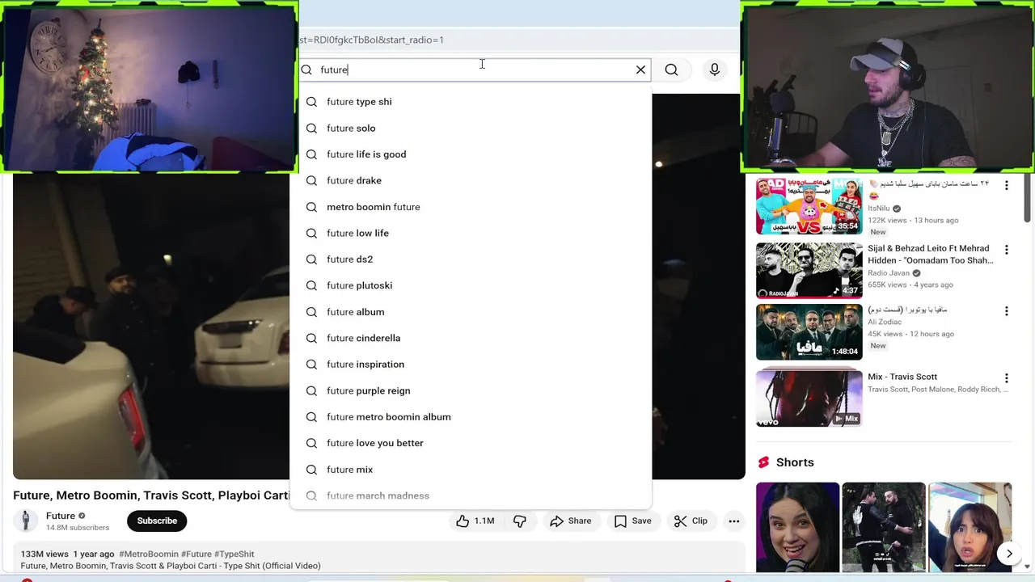Click #TypeShit hashtag in description
Image resolution: width=1035 pixels, height=582 pixels.
coord(234,555)
